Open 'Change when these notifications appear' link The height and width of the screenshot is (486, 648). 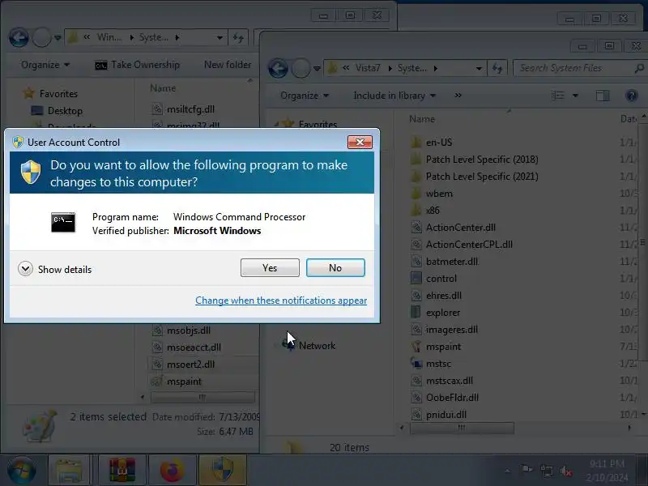coord(281,301)
